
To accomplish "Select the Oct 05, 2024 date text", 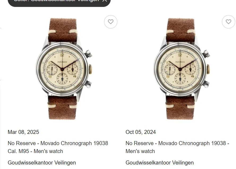I will [141, 132].
